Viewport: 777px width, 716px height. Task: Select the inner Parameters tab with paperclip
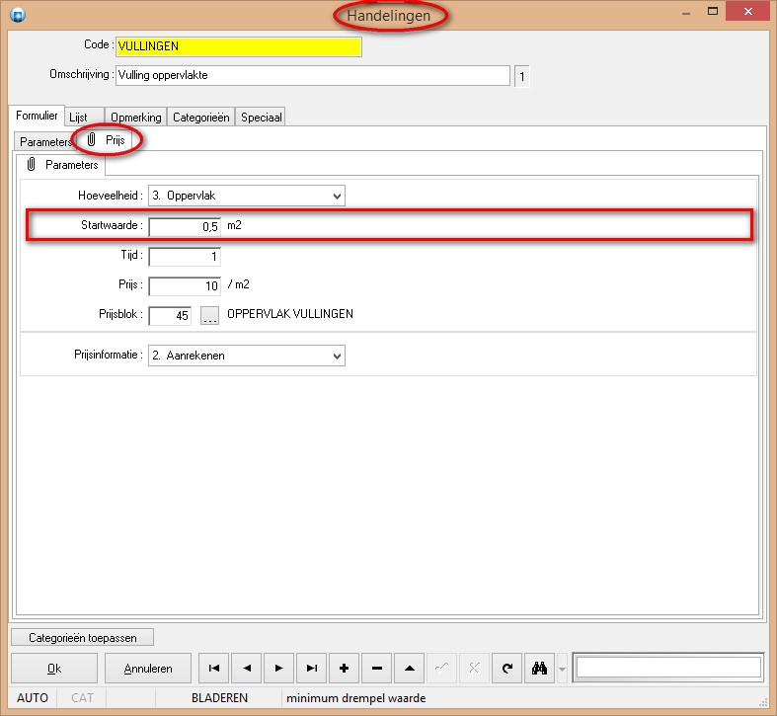pyautogui.click(x=61, y=165)
